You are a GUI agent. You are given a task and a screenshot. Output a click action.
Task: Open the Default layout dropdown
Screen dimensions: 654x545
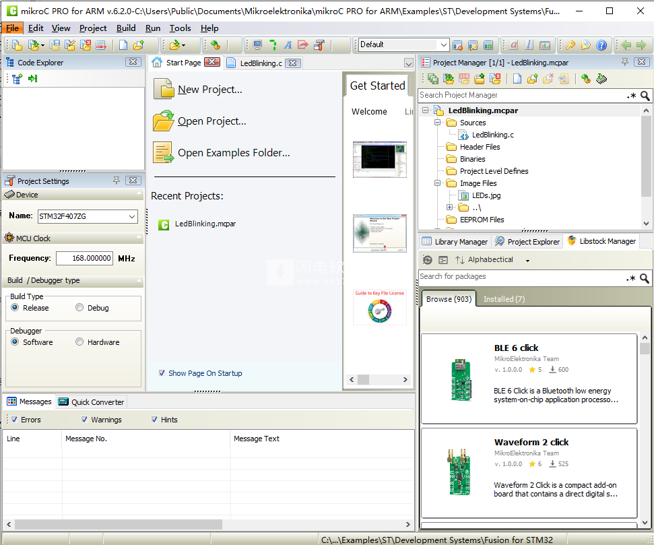point(443,44)
